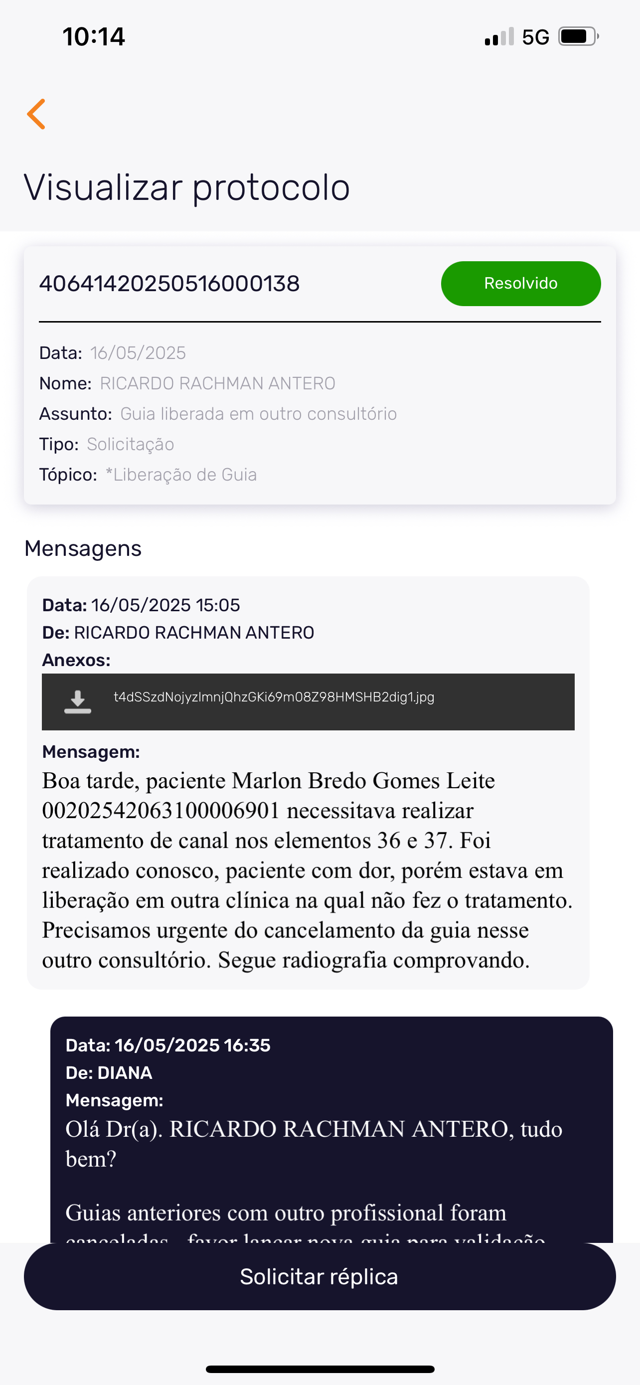Tap the battery icon in status bar
The image size is (640, 1385).
coord(578,36)
